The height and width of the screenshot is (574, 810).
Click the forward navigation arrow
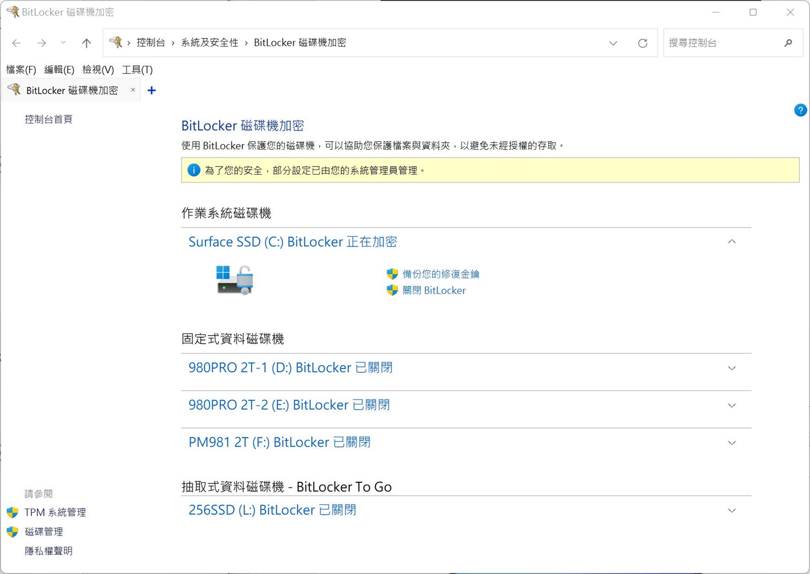point(42,43)
